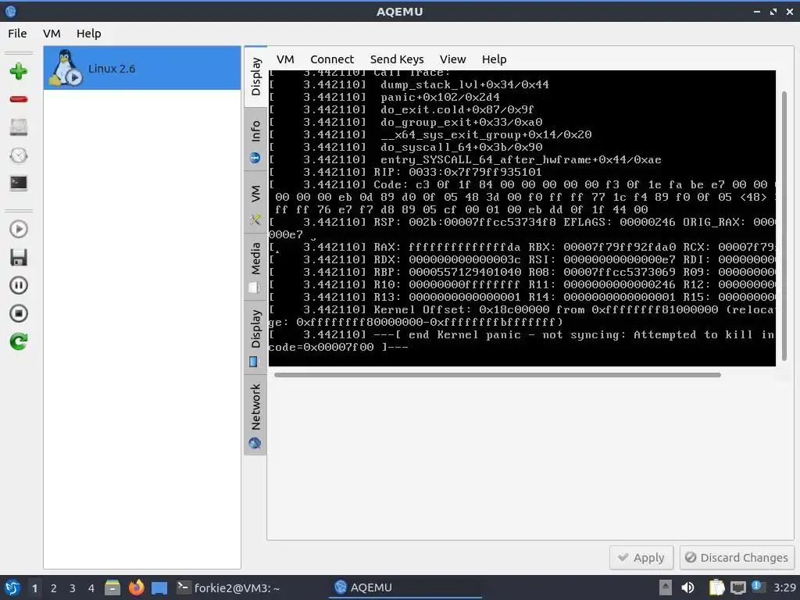Open the VM menu inside the display panel

[x=285, y=59]
